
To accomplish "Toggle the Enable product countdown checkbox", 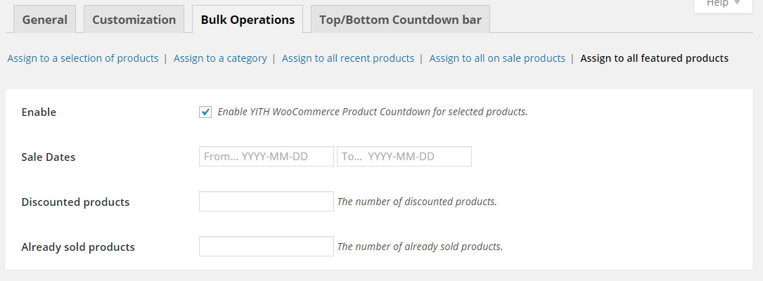I will coord(205,112).
